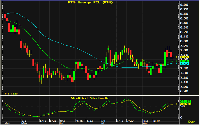The width and height of the screenshot is (200, 125).
Task: Click the 7.90 price axis label
Action: tap(184, 46)
